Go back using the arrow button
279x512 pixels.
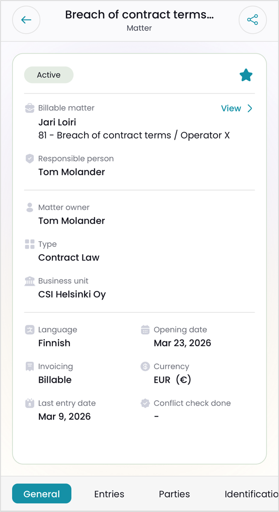click(x=26, y=20)
